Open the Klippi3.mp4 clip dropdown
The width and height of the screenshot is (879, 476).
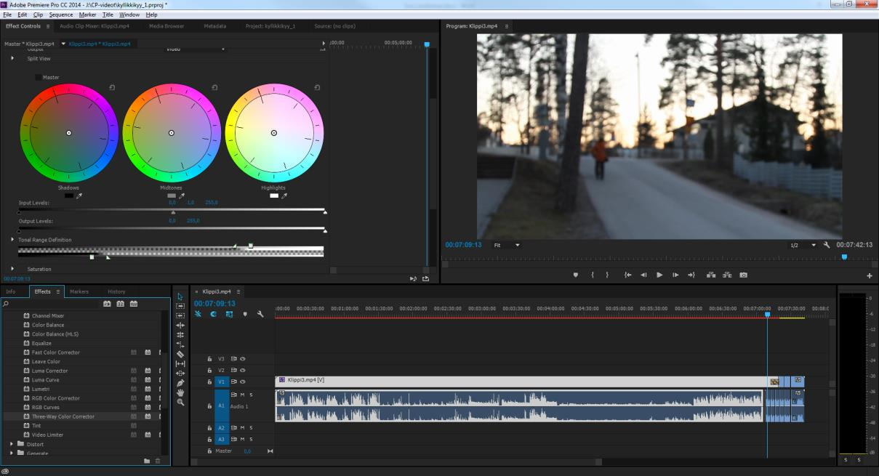point(64,44)
